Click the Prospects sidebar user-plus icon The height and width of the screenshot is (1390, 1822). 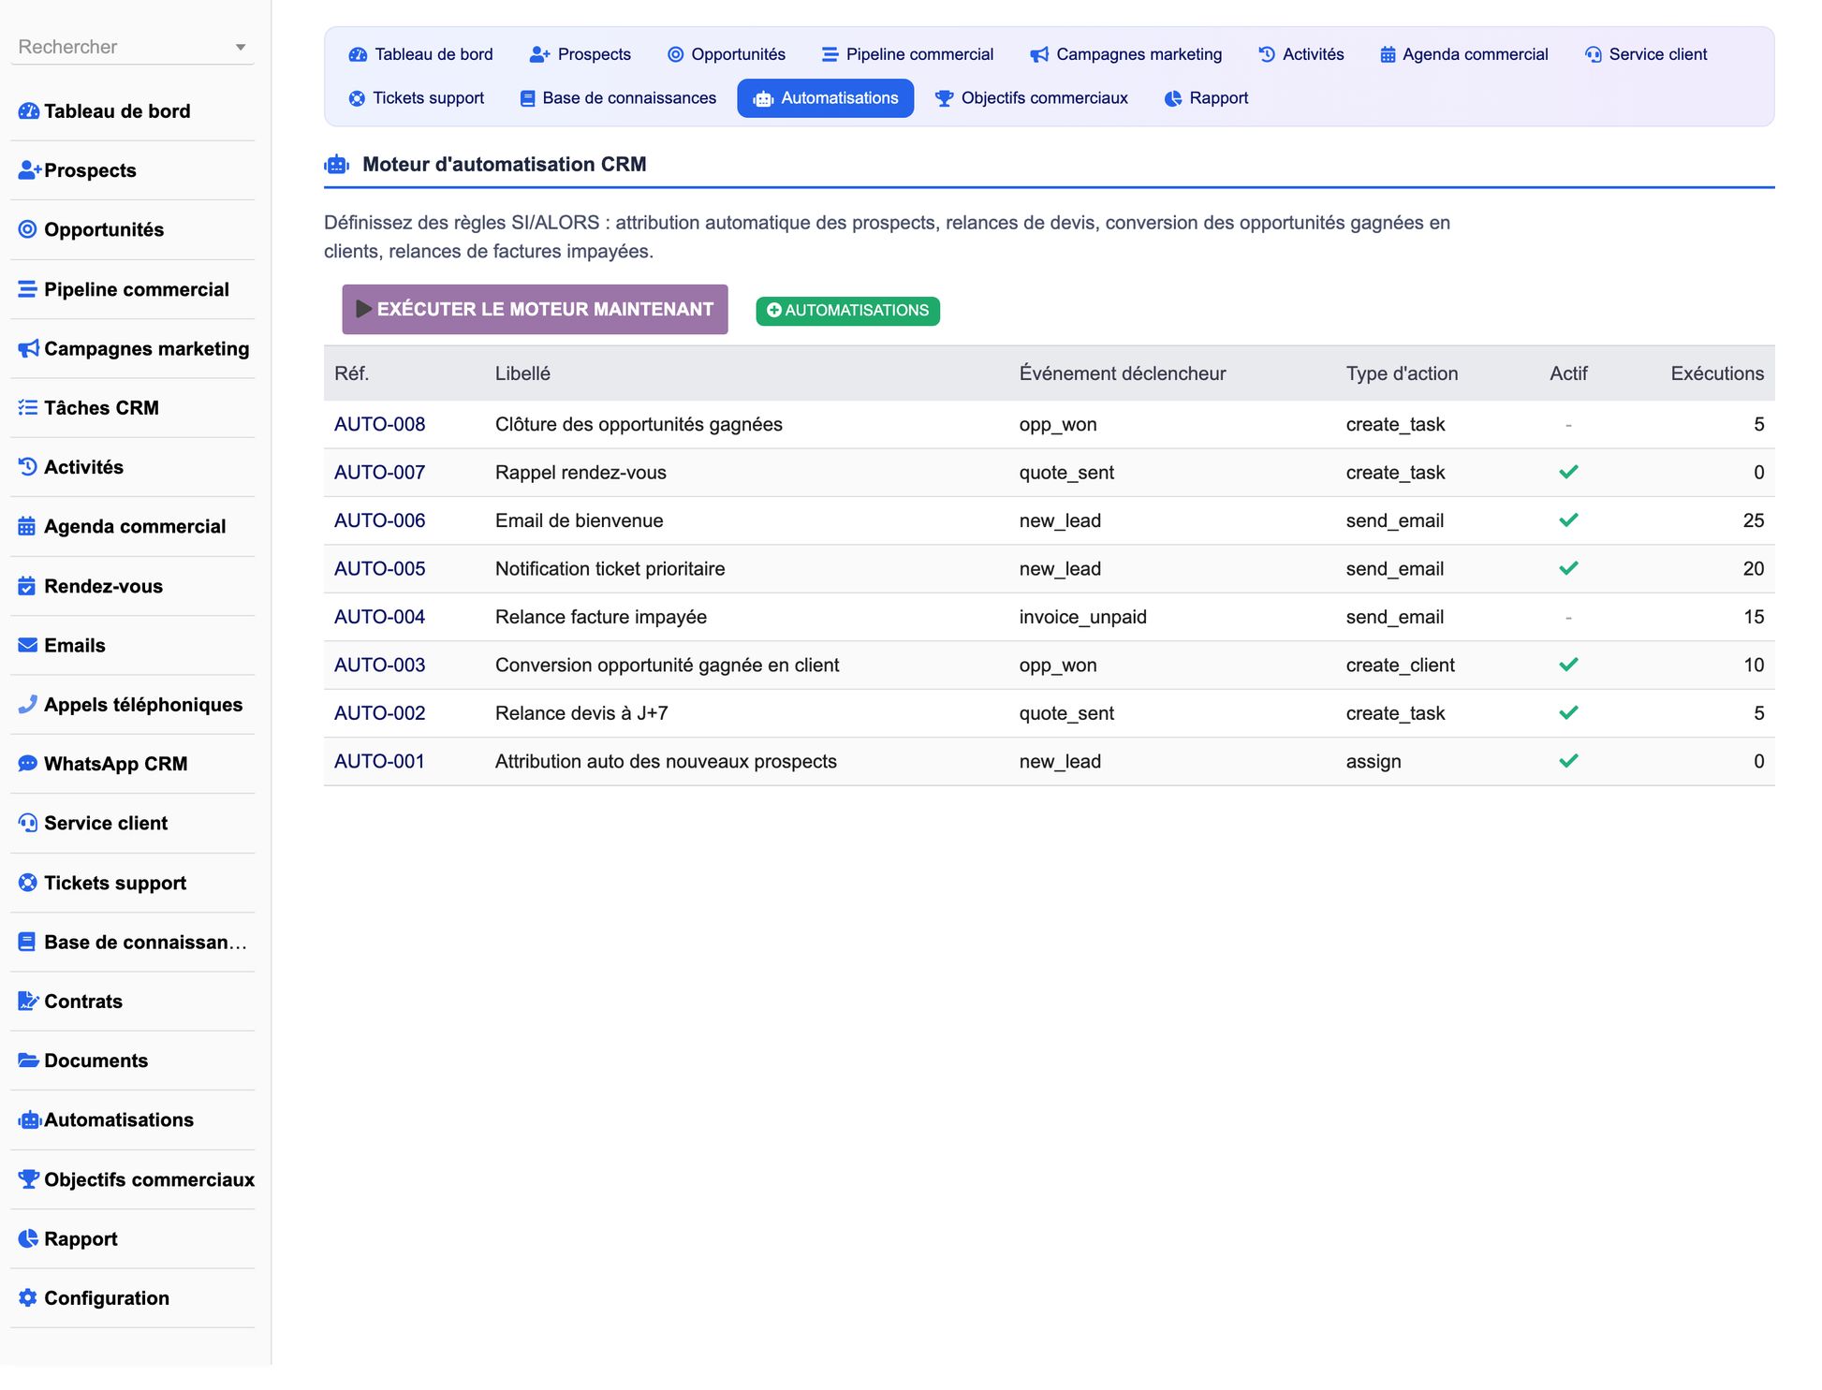pyautogui.click(x=29, y=170)
